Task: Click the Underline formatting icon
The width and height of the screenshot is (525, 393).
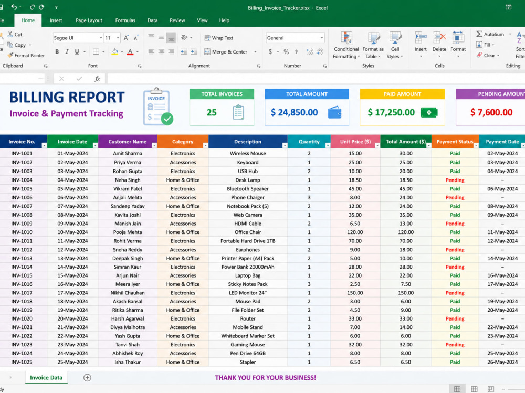Action: (x=77, y=51)
